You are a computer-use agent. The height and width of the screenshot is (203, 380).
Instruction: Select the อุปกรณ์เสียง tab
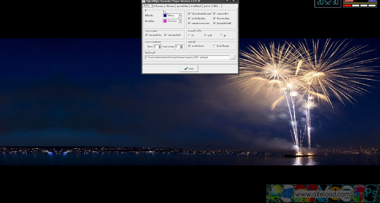click(182, 6)
